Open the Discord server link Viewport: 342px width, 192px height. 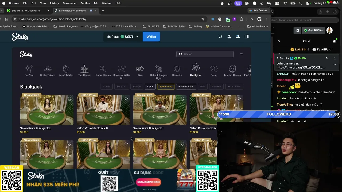click(301, 67)
